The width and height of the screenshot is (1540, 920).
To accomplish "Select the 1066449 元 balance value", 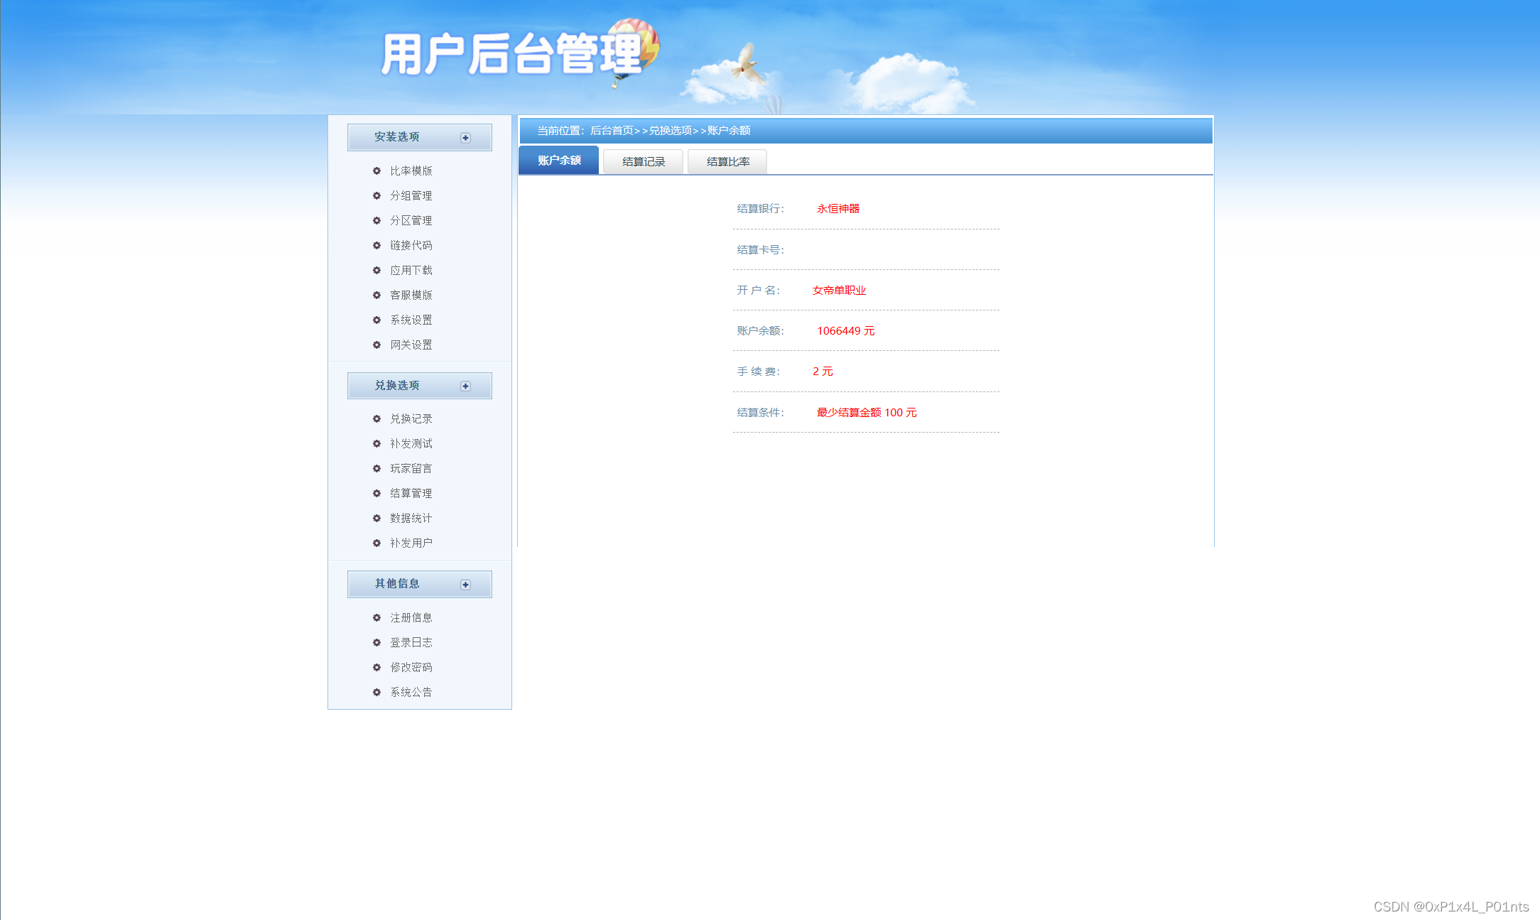I will 846,331.
